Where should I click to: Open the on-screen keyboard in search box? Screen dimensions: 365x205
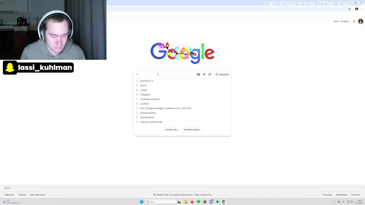[x=198, y=75]
